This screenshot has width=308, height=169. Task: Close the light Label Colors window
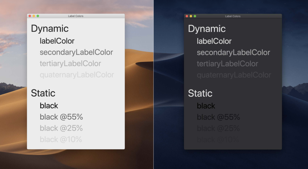pyautogui.click(x=30, y=16)
